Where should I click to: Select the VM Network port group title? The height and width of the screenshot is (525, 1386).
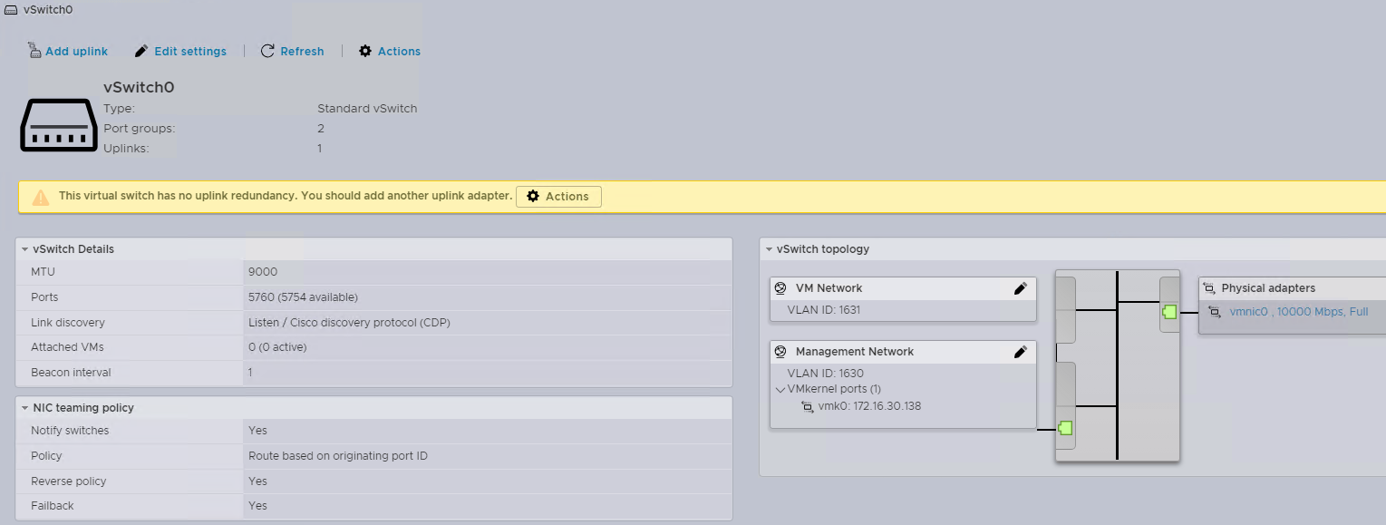tap(829, 288)
